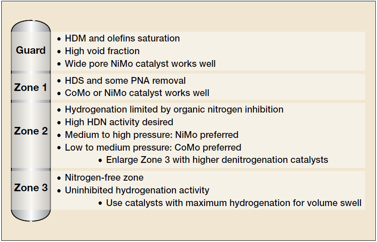Click the Guard label on the reactor
Viewport: 377px width, 242px height.
coord(30,50)
